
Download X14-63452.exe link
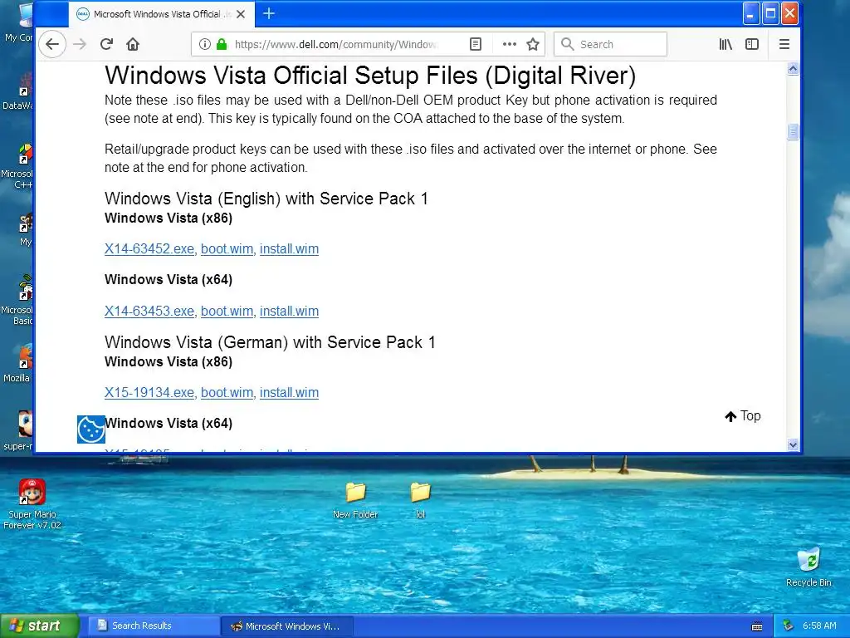point(149,249)
